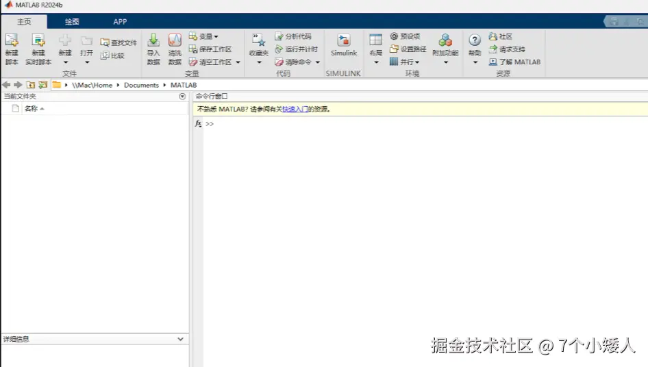Click 保存工作区 (Save Workspace)

210,49
